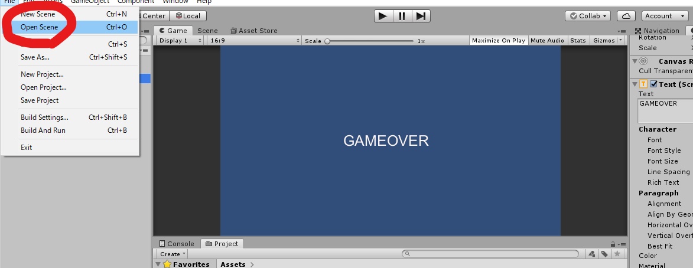This screenshot has width=693, height=268.
Task: Click the GAMEOVER text input field
Action: tap(665, 111)
